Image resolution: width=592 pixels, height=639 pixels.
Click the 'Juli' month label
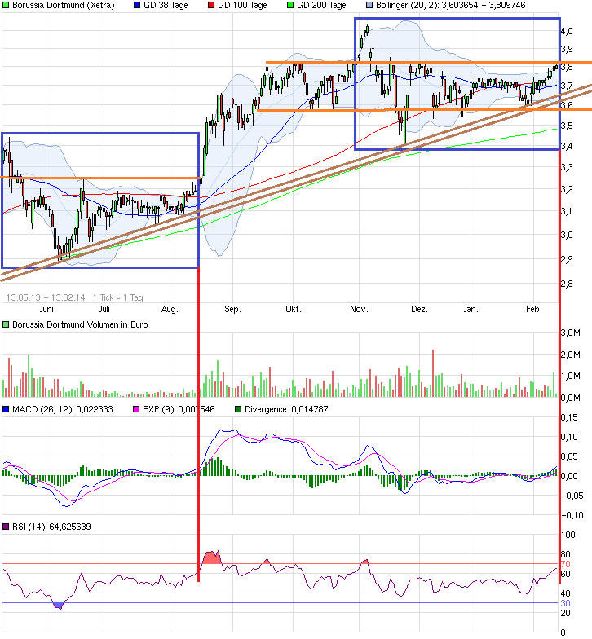(x=104, y=309)
